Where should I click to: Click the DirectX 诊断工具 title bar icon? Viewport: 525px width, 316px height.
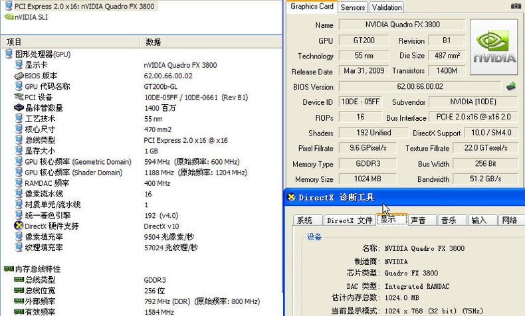[291, 197]
